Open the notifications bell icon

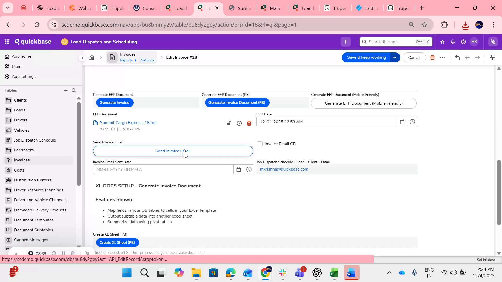click(453, 42)
